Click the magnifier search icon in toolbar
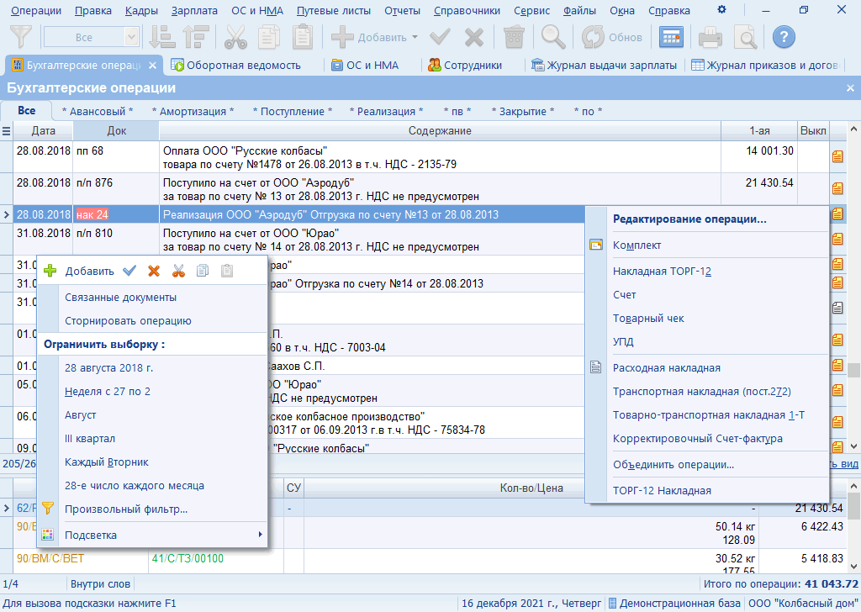The width and height of the screenshot is (861, 612). coord(552,37)
